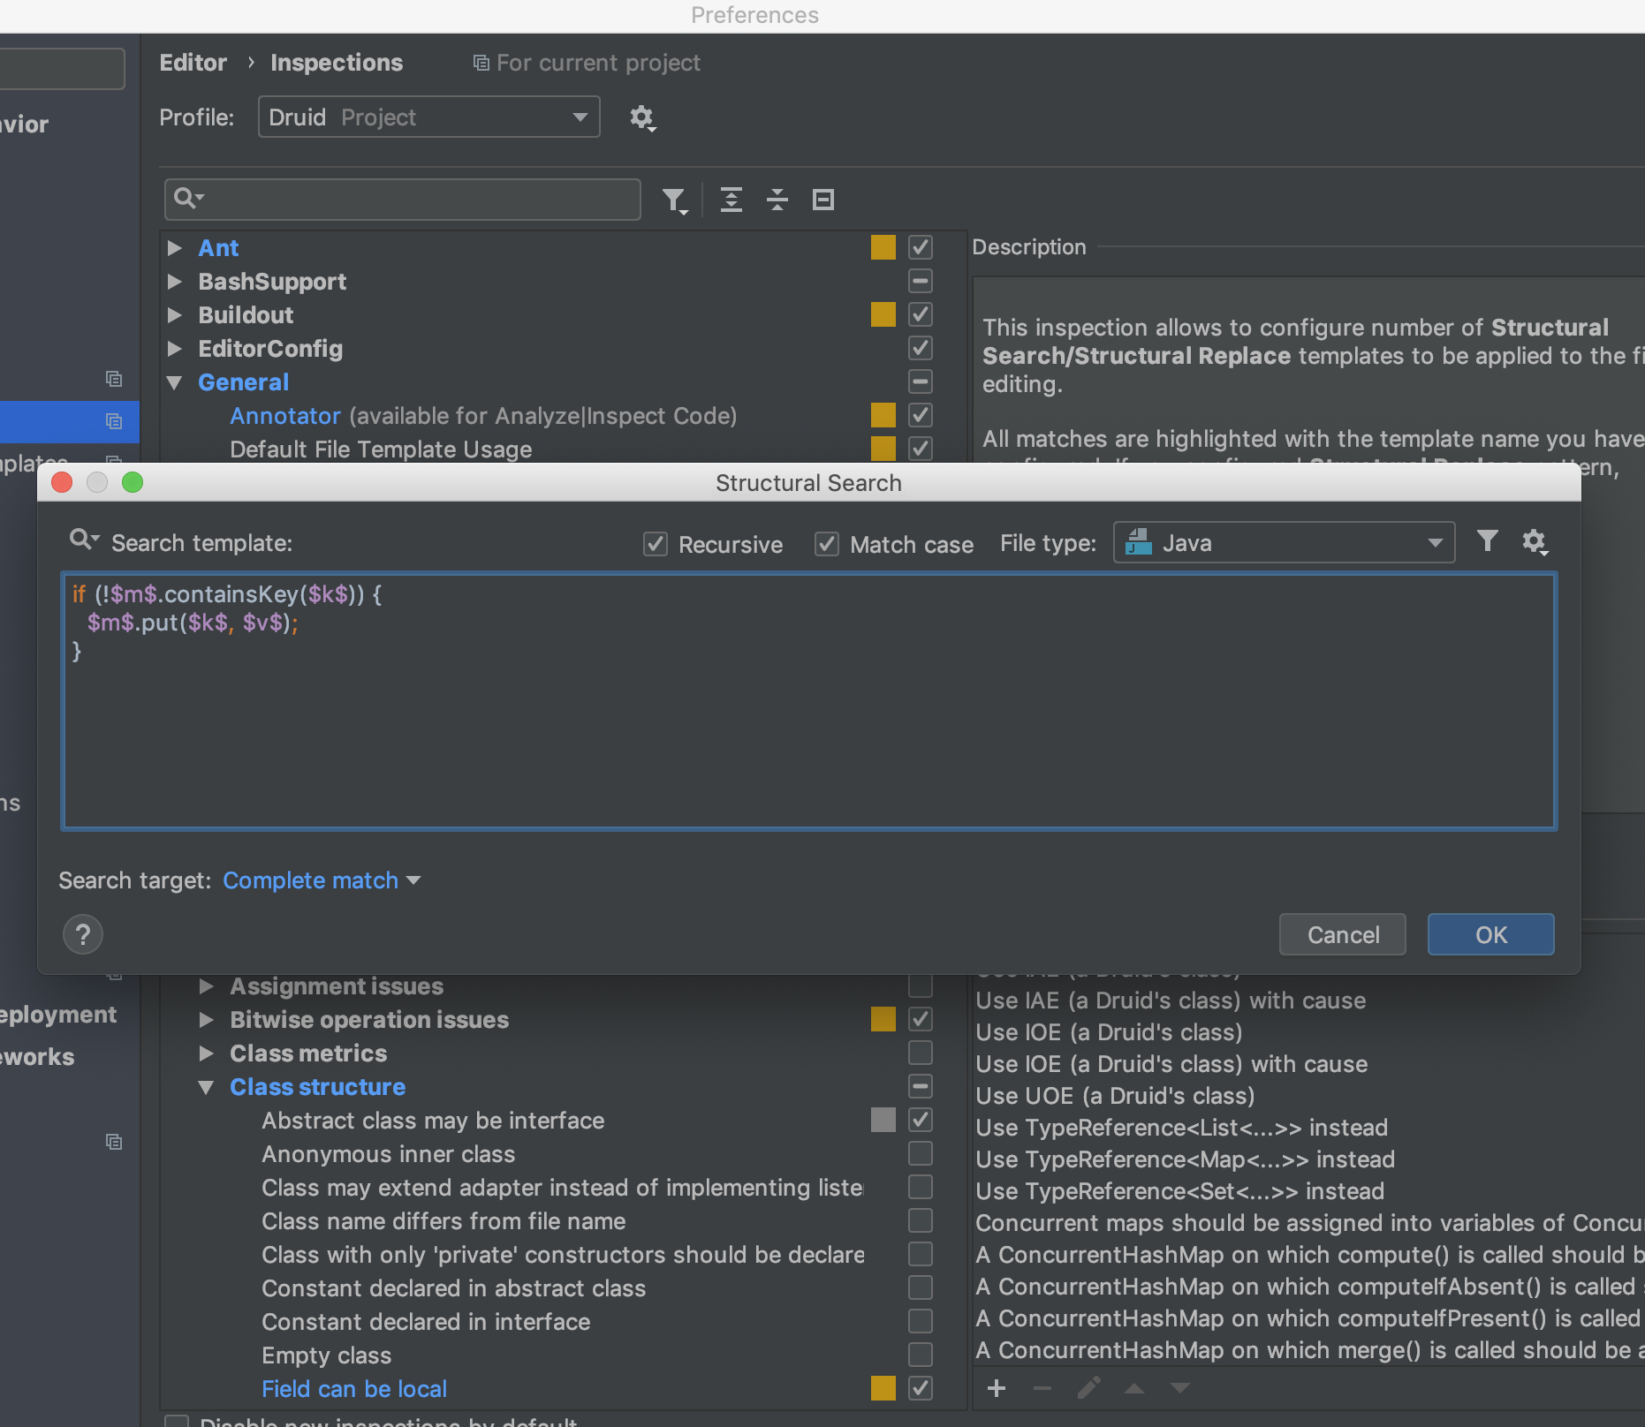The height and width of the screenshot is (1427, 1645).
Task: Uncheck EditorConfig inspections checkbox
Action: pyautogui.click(x=921, y=348)
